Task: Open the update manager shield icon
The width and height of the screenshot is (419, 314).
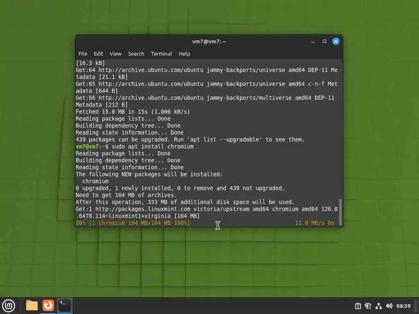Action: point(368,306)
